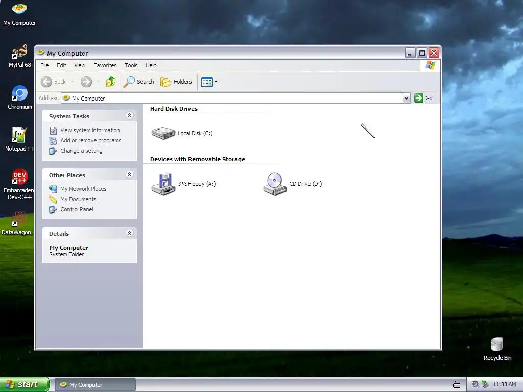Viewport: 523px width, 392px height.
Task: Click the Add or remove programs link
Action: 91,141
